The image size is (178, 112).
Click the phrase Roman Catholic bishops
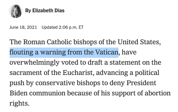pos(60,42)
